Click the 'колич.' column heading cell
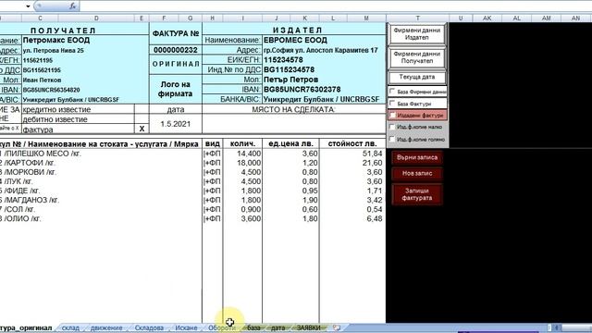The width and height of the screenshot is (592, 333). coord(242,143)
